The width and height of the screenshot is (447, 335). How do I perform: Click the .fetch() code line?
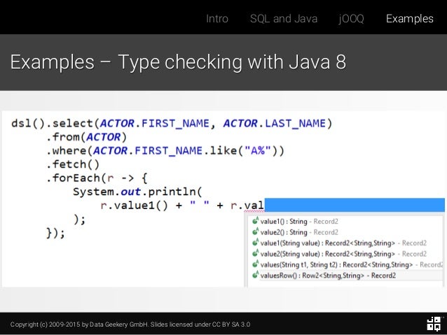tap(73, 164)
